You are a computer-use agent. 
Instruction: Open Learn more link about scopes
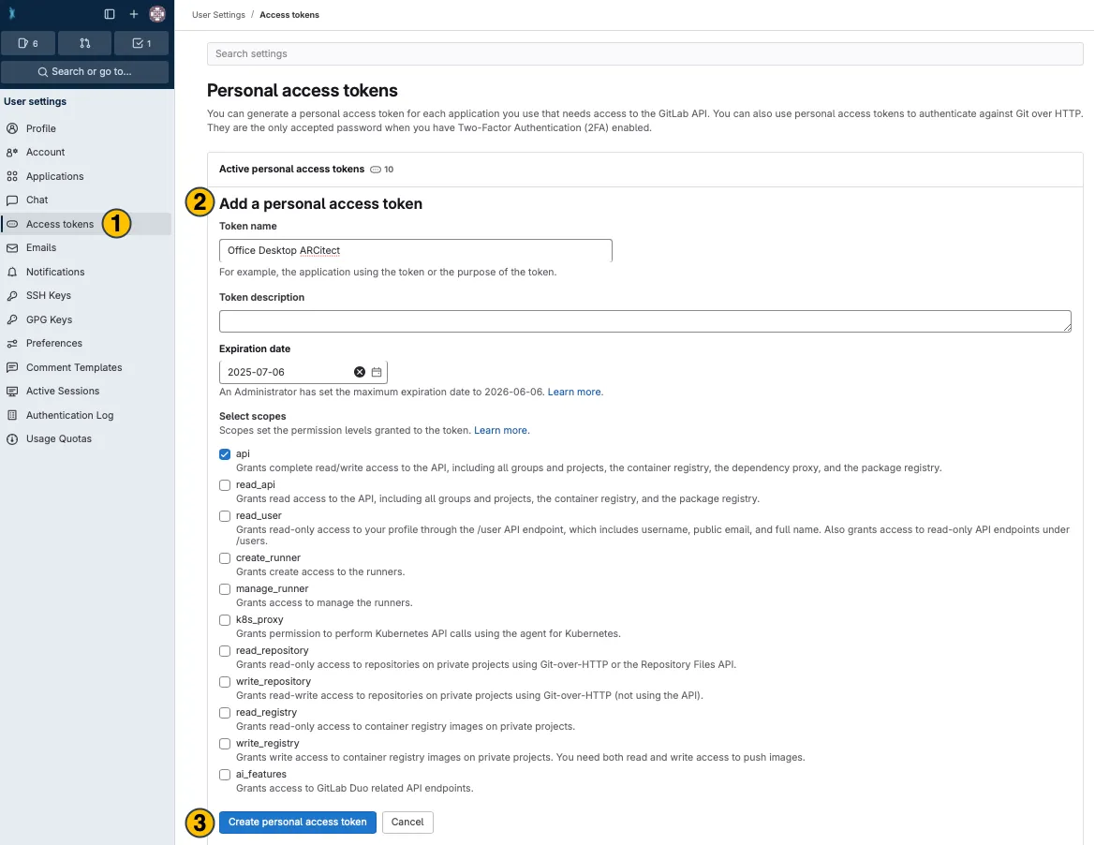[x=501, y=430]
